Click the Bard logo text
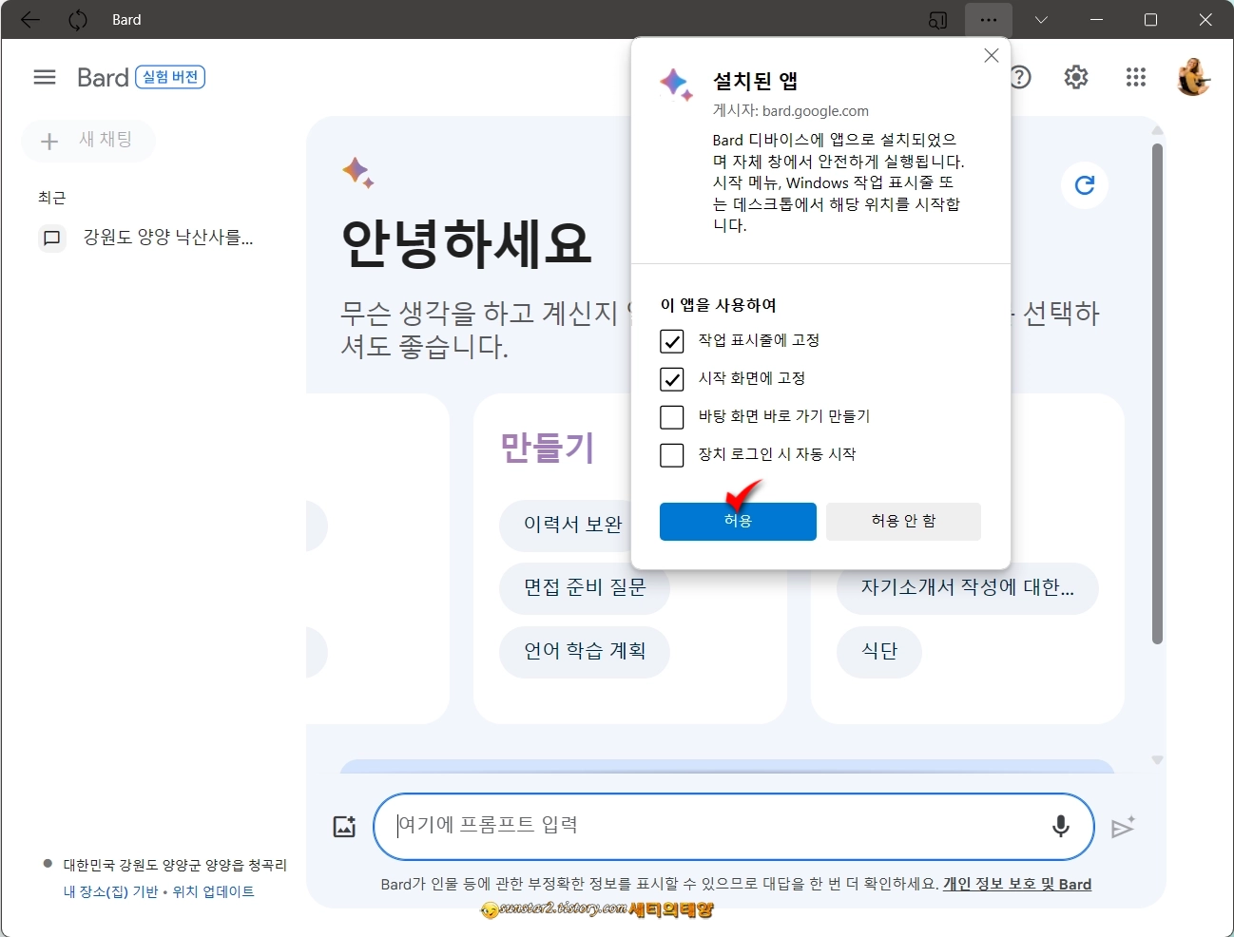The height and width of the screenshot is (937, 1234). click(x=103, y=77)
